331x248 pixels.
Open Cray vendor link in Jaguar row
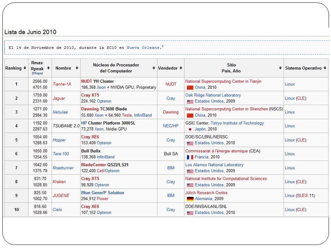[171, 98]
